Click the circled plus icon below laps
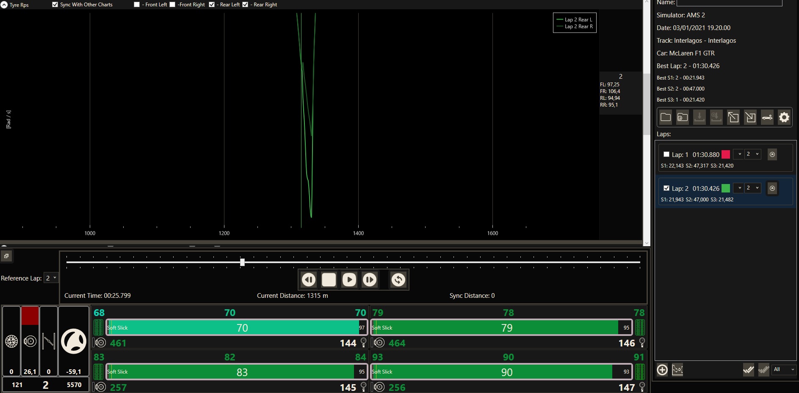This screenshot has width=799, height=393. pyautogui.click(x=662, y=370)
